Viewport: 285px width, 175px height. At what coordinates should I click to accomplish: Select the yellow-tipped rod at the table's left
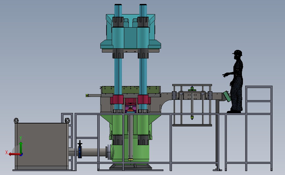click(x=93, y=96)
